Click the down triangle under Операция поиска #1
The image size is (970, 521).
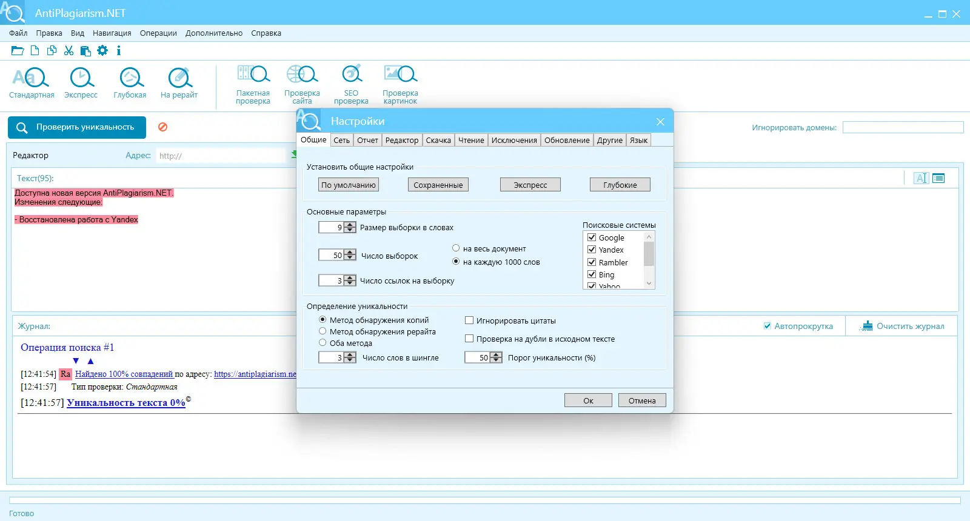[76, 361]
